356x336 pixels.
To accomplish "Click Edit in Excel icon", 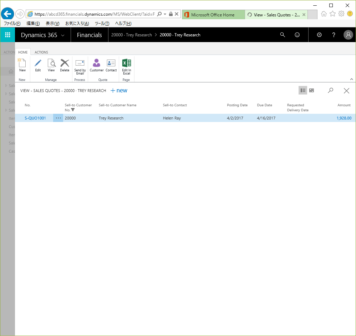I will [127, 63].
